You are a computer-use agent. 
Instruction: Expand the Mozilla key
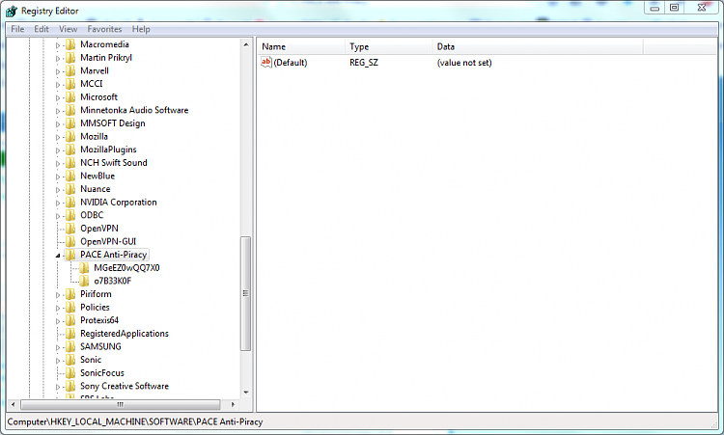(58, 137)
